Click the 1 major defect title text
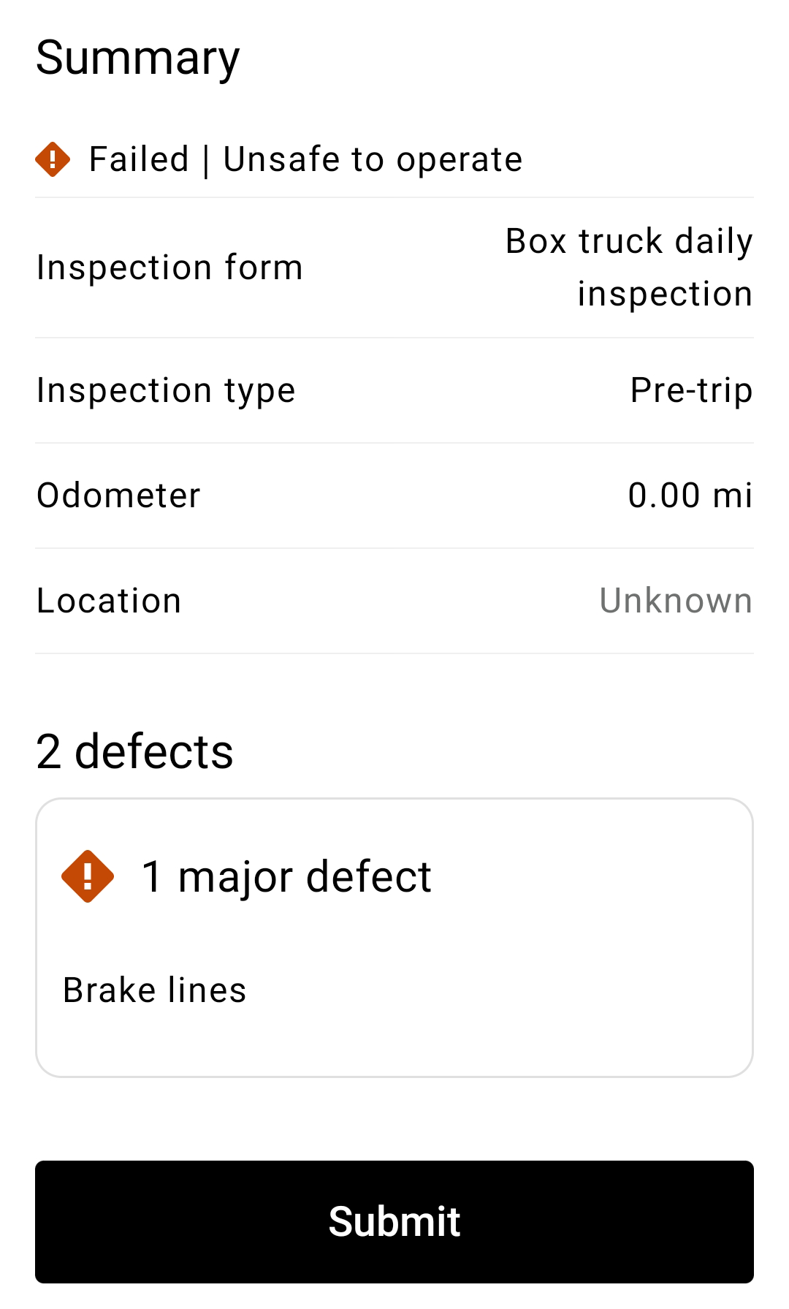Screen dimensions: 789x1309 pyautogui.click(x=286, y=877)
